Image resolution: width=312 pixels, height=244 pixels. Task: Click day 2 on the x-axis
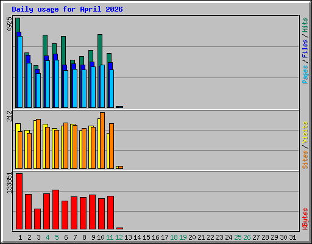pyautogui.click(x=29, y=237)
